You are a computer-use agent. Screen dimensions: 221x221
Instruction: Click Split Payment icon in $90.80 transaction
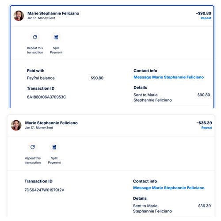56,37
